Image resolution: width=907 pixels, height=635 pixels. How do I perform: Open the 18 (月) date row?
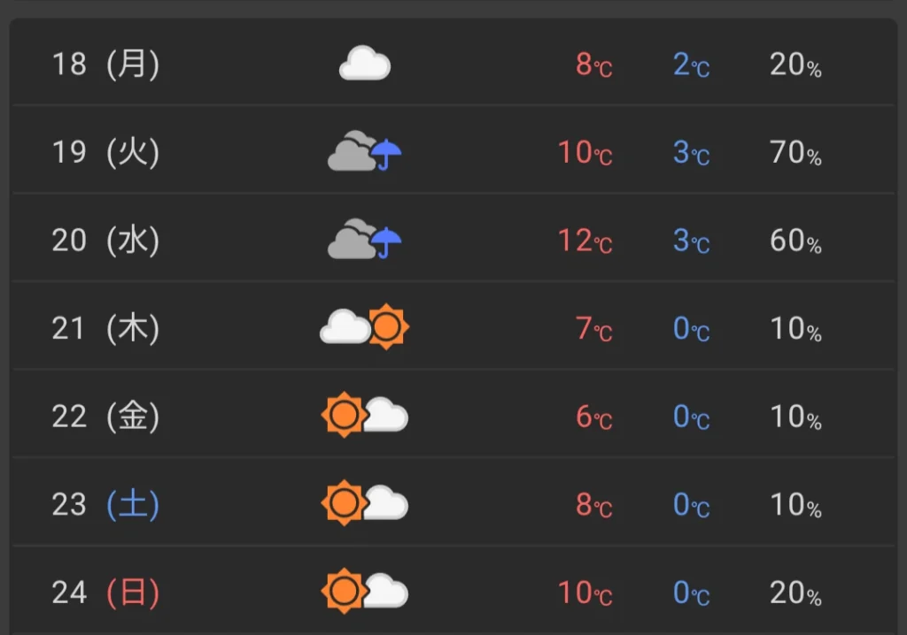click(x=453, y=63)
